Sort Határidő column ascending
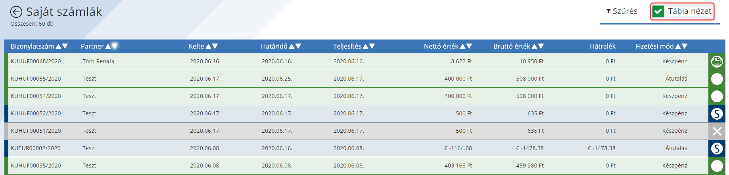Viewport: 729px width, 175px height. [292, 46]
